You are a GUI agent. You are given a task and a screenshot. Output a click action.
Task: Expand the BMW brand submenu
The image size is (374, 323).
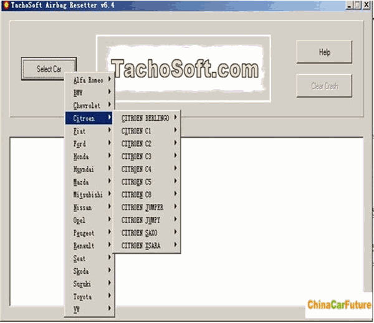point(90,93)
